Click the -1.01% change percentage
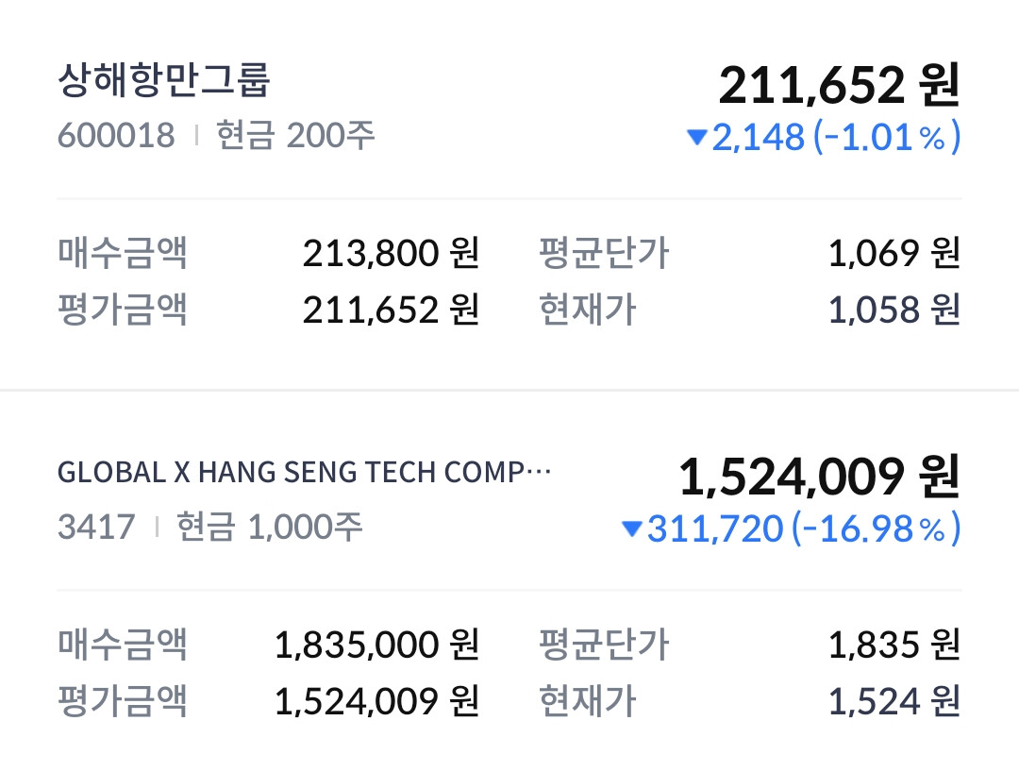The width and height of the screenshot is (1019, 771). (x=886, y=138)
